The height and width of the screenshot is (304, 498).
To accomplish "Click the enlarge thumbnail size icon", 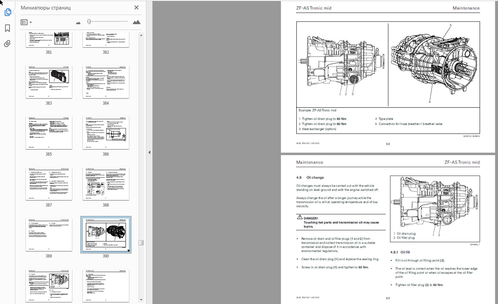I will tap(136, 22).
